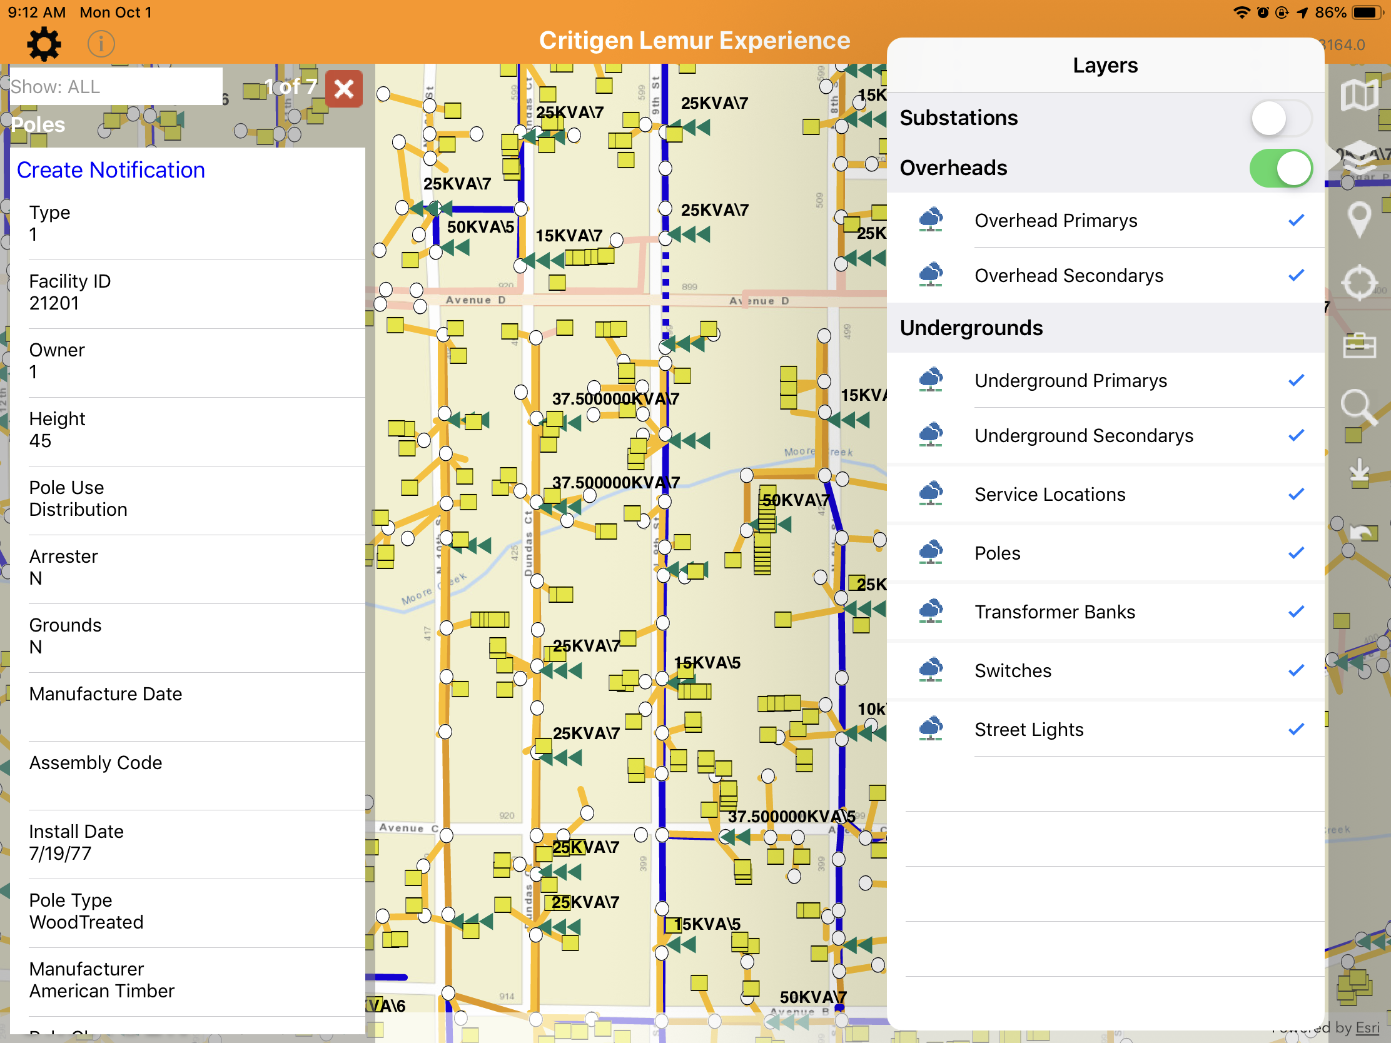Tap the Wi-Fi status icon
1391x1043 pixels.
coord(1242,13)
